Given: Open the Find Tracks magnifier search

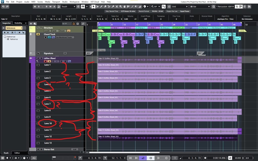Looking at the screenshot, I should pos(83,24).
